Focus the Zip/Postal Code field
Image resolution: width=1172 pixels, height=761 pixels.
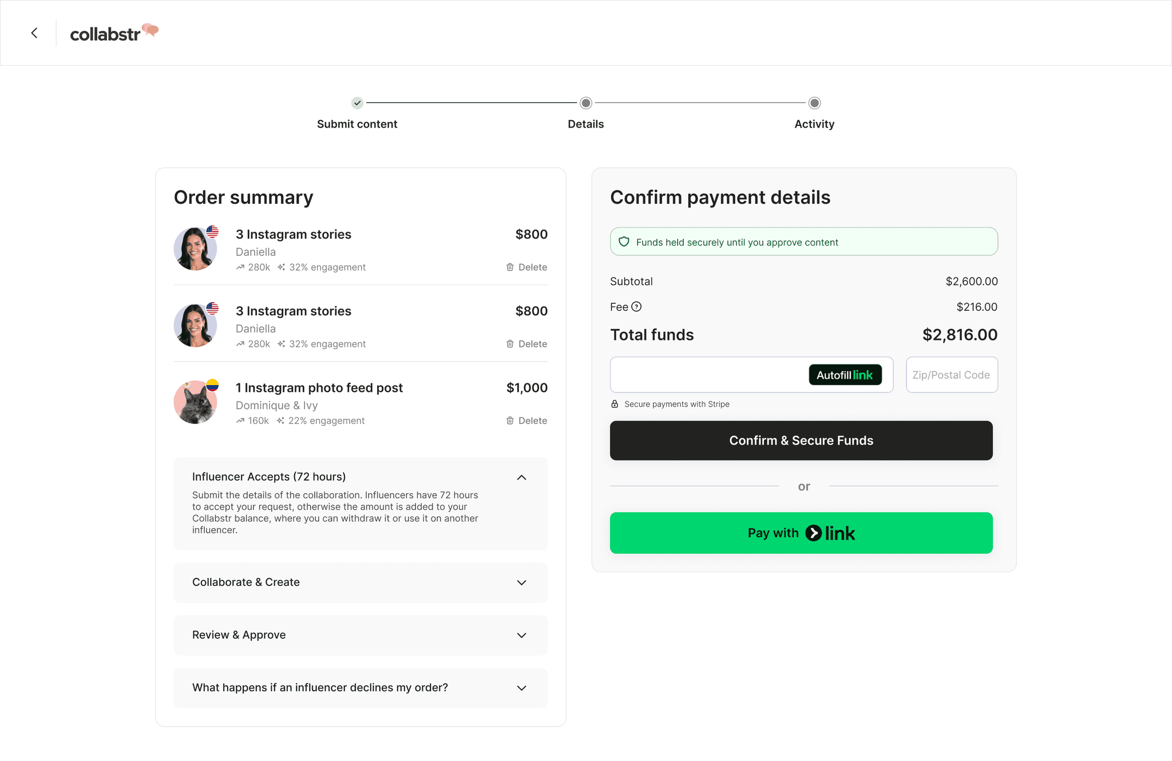pyautogui.click(x=952, y=375)
